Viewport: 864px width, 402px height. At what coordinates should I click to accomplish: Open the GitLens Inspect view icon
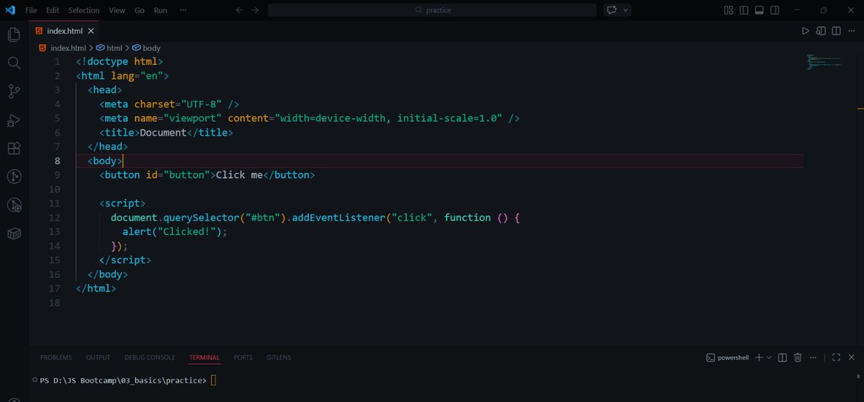point(14,205)
